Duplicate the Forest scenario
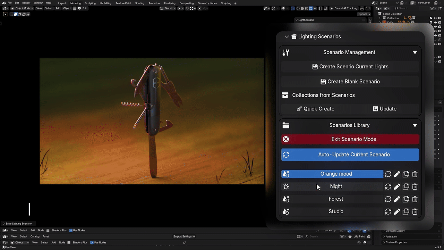Screen dimensions: 444x250 [406, 199]
